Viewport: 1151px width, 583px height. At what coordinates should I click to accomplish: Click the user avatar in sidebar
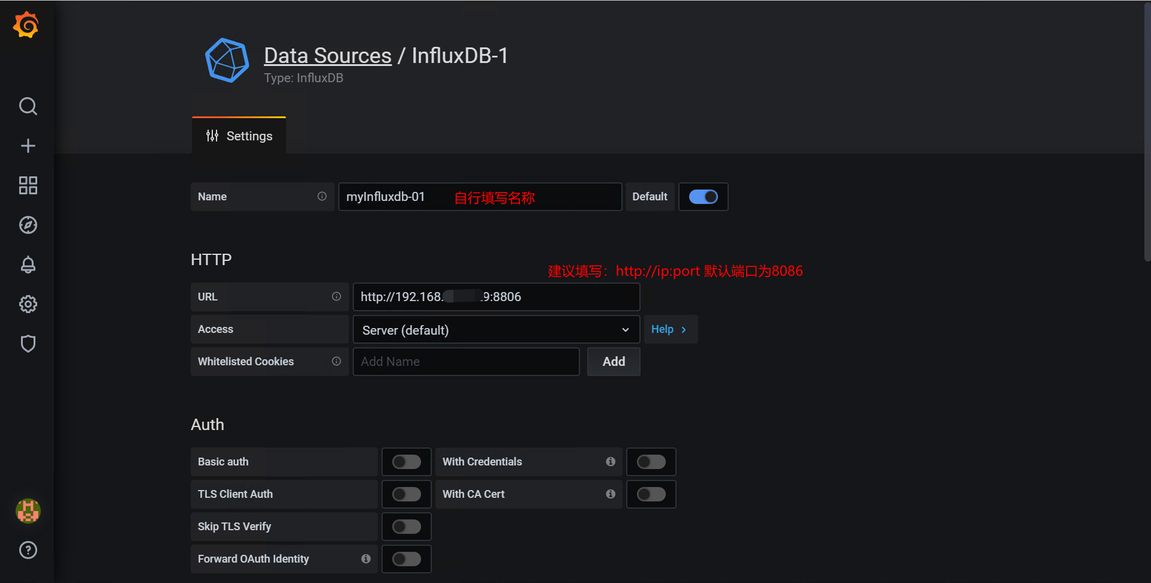tap(28, 511)
